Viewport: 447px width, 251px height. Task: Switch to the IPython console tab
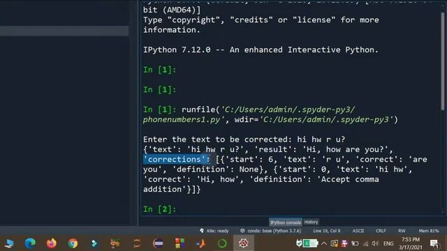pos(286,222)
